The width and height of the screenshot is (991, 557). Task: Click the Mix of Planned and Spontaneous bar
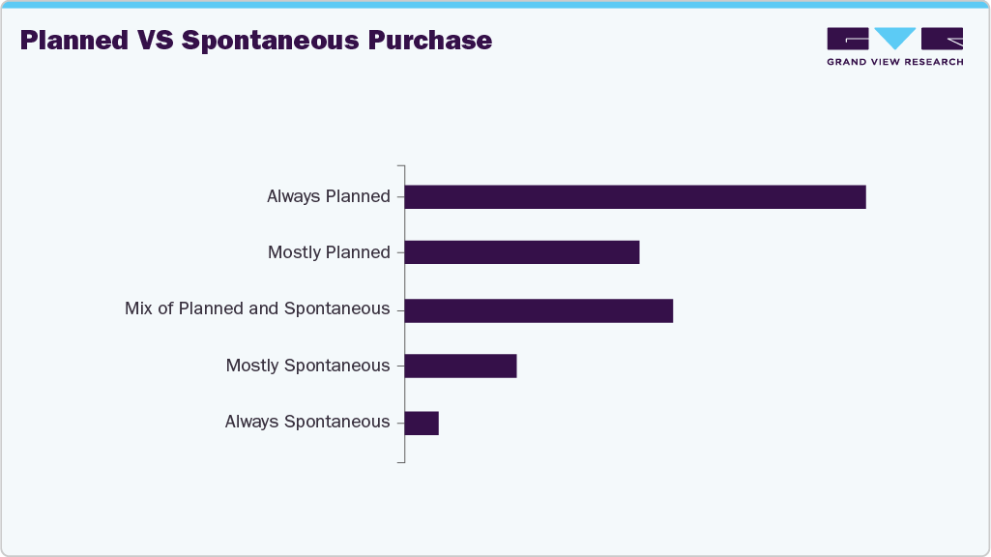pyautogui.click(x=539, y=310)
